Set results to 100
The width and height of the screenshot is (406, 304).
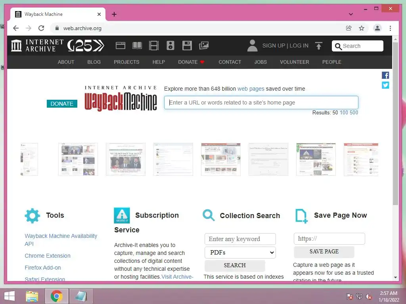[344, 113]
